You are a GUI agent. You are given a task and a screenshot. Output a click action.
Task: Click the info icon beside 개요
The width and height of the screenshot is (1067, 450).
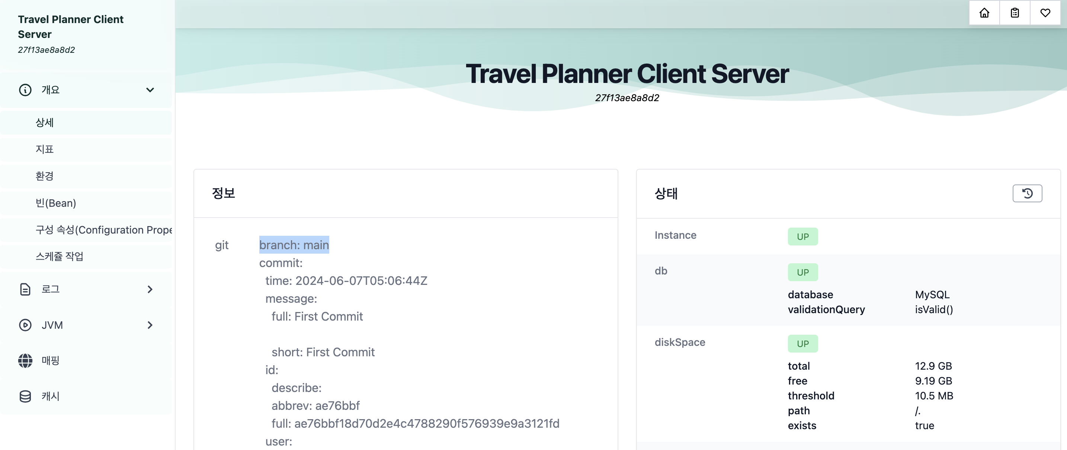pos(25,90)
